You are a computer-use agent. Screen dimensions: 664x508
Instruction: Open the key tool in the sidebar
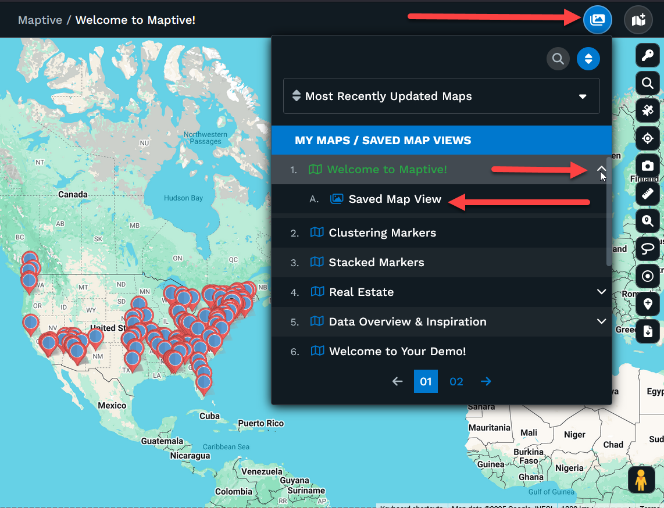coord(647,55)
